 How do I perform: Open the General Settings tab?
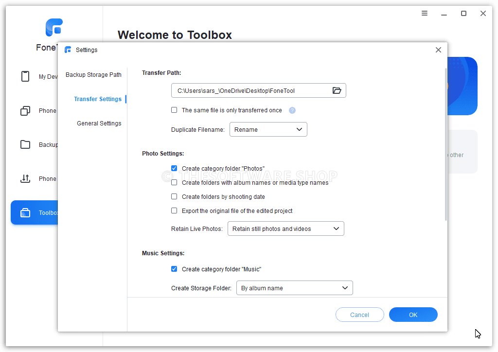click(x=99, y=123)
